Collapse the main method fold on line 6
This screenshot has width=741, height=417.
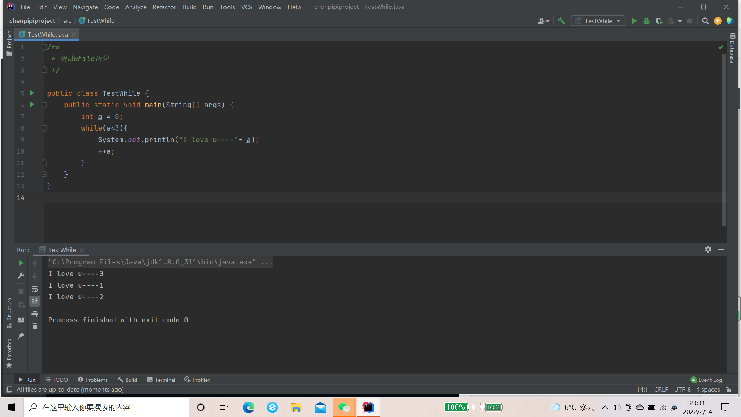point(44,105)
